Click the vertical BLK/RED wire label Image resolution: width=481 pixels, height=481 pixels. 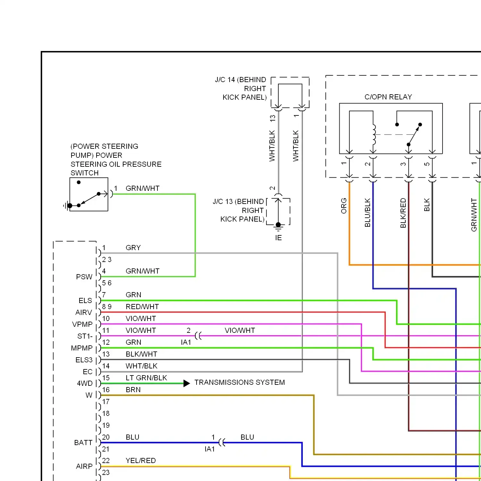point(403,213)
